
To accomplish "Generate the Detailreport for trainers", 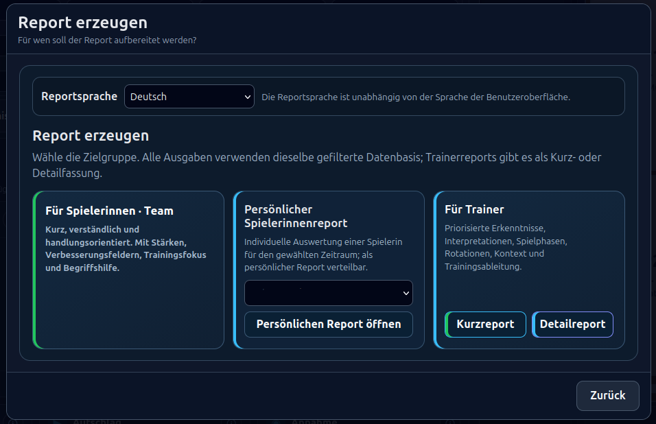I will (x=572, y=324).
